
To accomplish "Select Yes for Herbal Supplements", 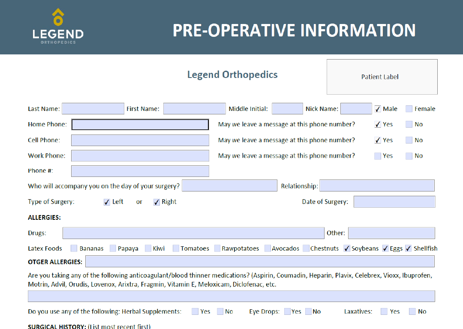I will tap(195, 312).
